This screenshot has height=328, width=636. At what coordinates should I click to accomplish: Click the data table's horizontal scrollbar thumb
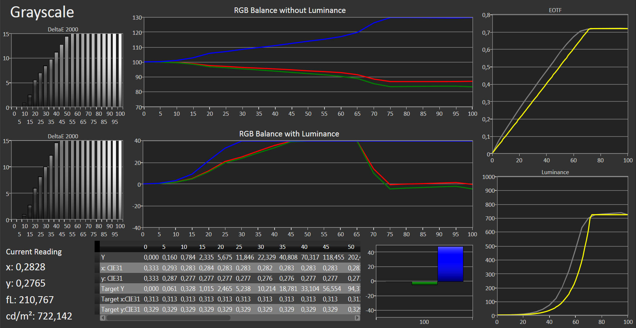coord(168,318)
